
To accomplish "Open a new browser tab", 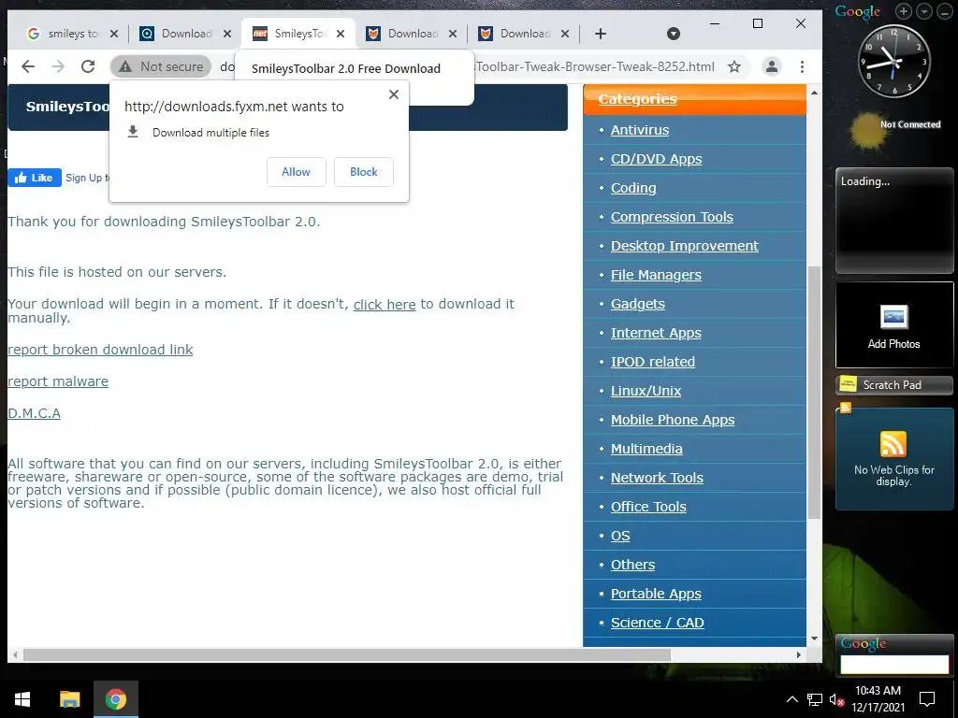I will click(x=601, y=34).
